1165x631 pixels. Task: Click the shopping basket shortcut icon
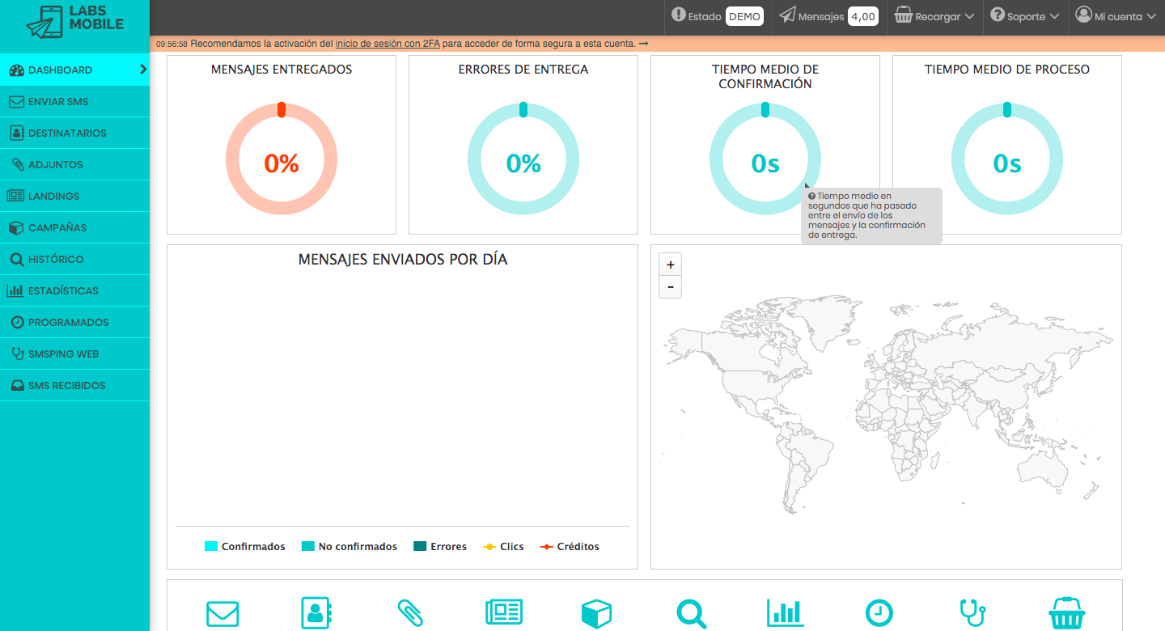(x=1066, y=614)
